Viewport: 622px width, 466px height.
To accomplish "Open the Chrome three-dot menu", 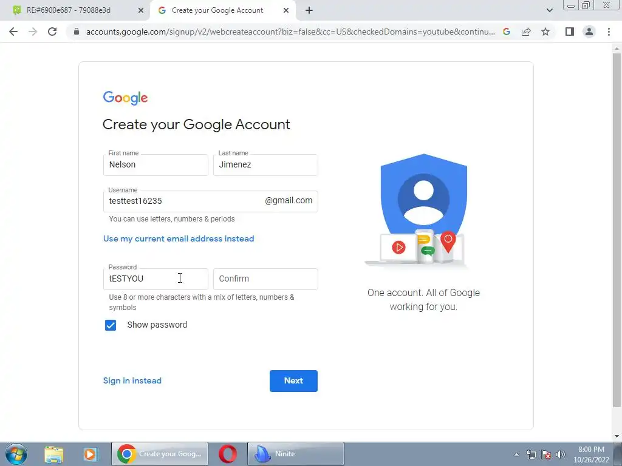I will (609, 32).
